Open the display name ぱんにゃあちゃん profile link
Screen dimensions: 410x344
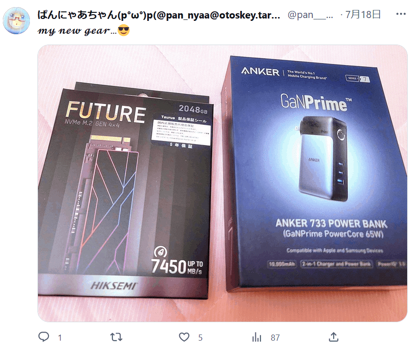click(158, 15)
